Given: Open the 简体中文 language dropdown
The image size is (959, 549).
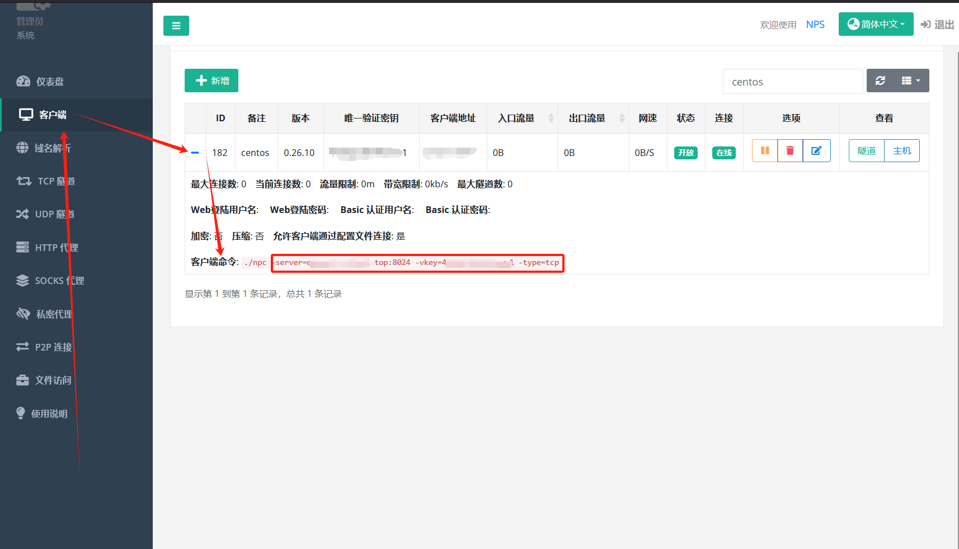Looking at the screenshot, I should click(x=876, y=23).
